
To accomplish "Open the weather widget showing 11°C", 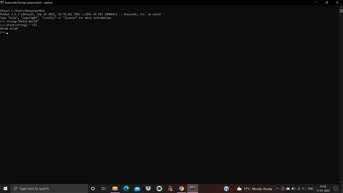I will 254,189.
